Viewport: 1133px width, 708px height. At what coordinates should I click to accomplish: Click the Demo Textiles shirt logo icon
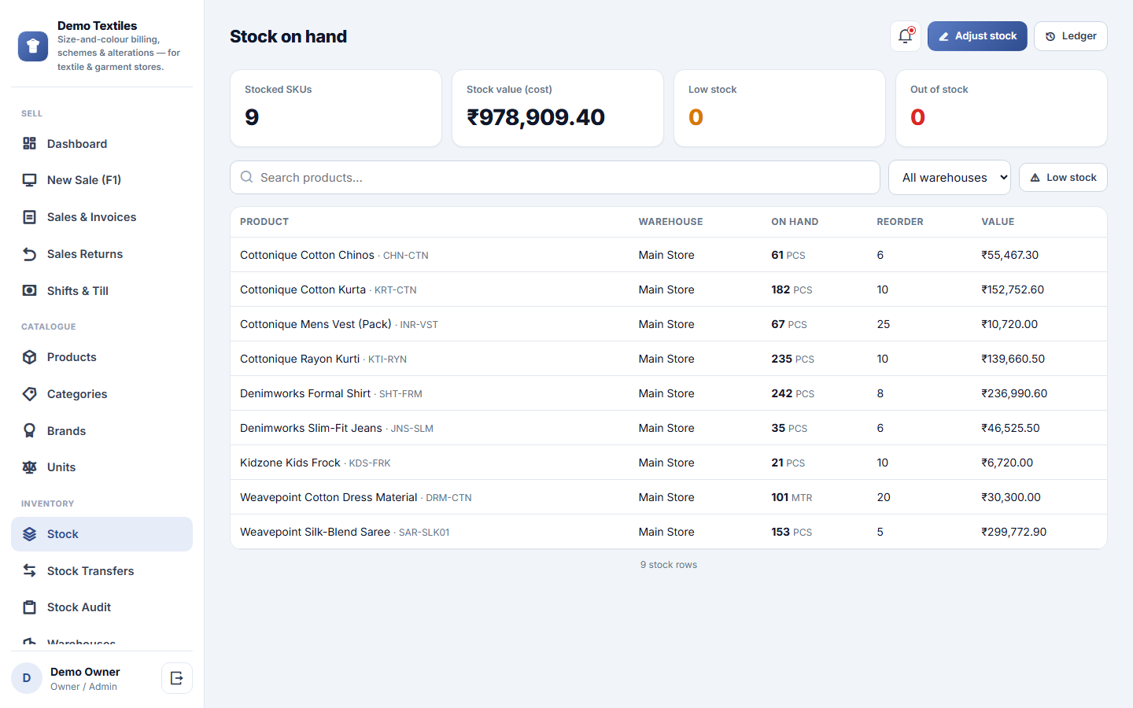coord(33,46)
